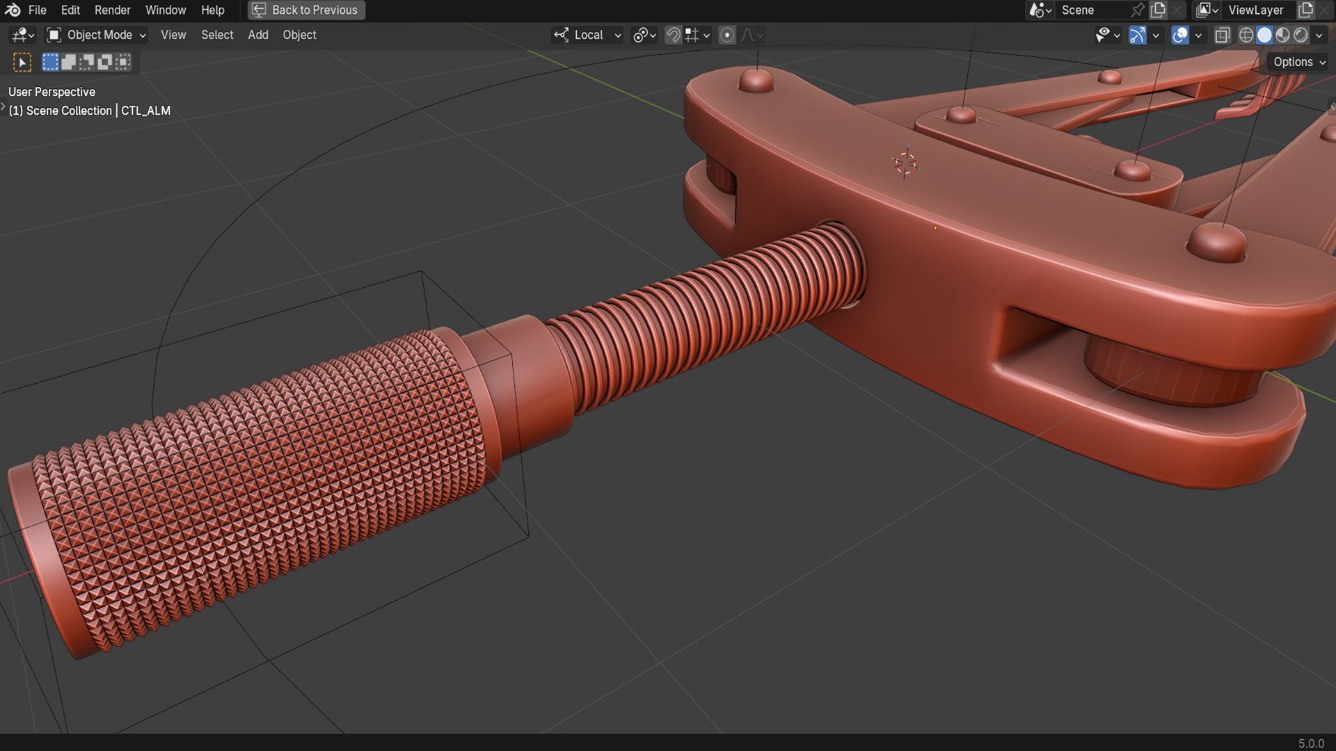Open the Overlays options dropdown arrow
Viewport: 1336px width, 751px height.
(x=1198, y=35)
